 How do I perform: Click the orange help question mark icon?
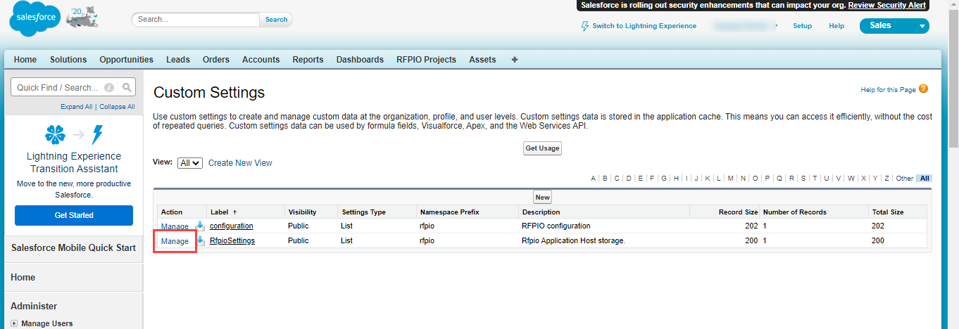[x=923, y=89]
